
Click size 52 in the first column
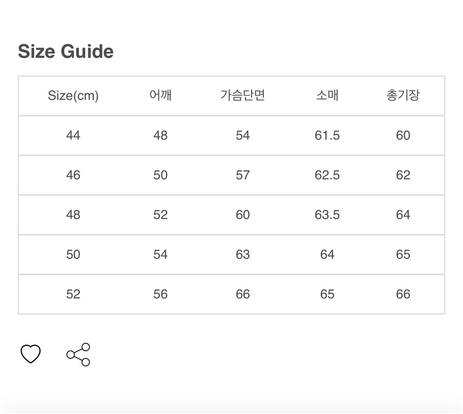tap(73, 294)
